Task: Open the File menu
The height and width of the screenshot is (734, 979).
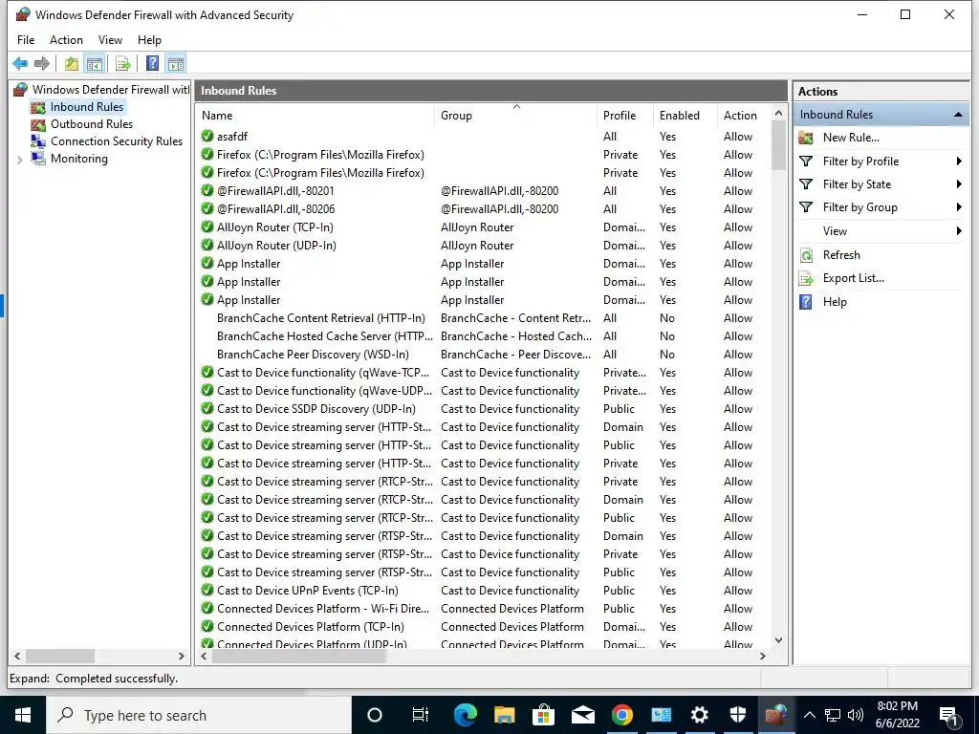Action: click(26, 40)
